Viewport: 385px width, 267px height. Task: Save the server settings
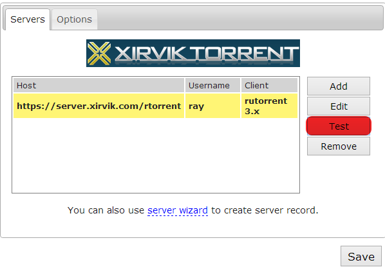[x=361, y=257]
